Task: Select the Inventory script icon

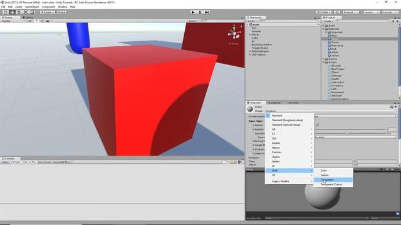Action: pos(330,86)
